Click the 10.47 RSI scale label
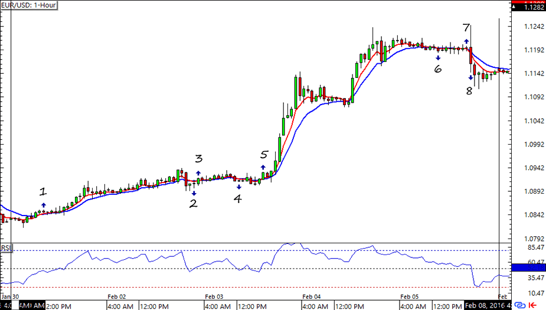Viewport: 546px width, 310px height. tap(536, 293)
